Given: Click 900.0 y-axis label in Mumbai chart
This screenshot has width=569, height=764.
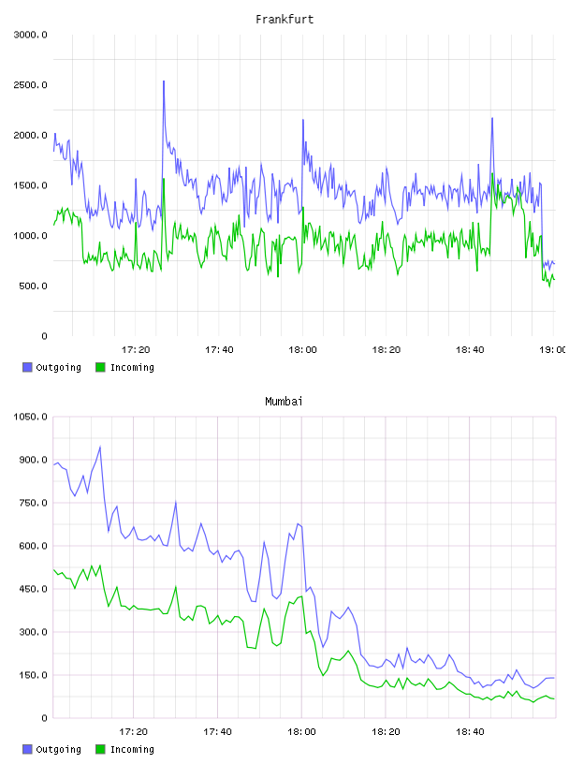Looking at the screenshot, I should 33,460.
